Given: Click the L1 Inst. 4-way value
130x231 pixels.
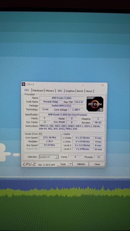Looking at the screenshot, I should coord(98,142).
